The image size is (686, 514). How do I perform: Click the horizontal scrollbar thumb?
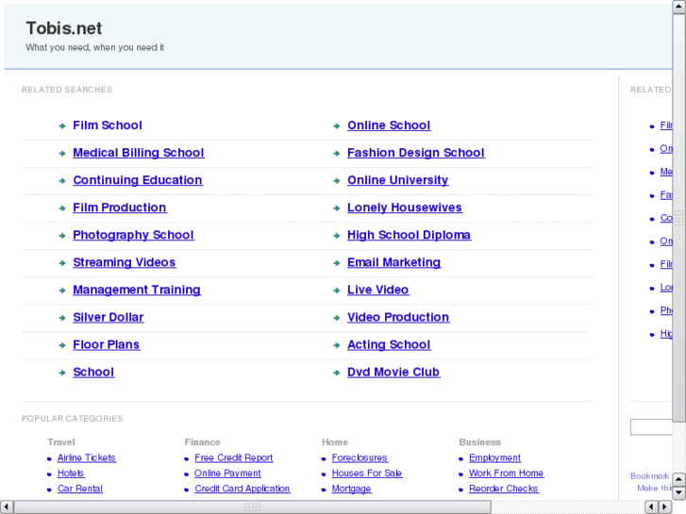pyautogui.click(x=252, y=507)
